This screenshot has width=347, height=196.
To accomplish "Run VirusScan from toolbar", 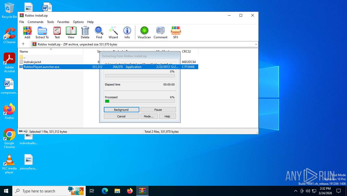I will coord(144,32).
